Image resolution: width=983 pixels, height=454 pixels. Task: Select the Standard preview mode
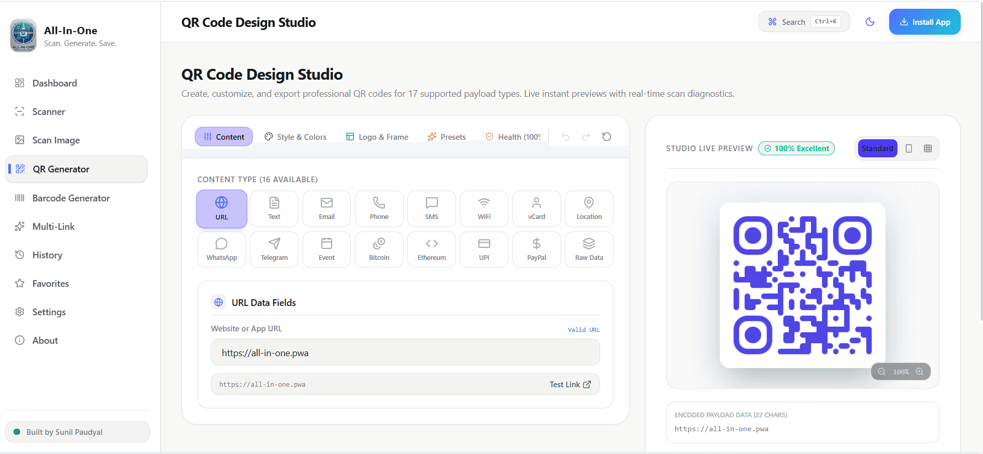[x=877, y=149]
